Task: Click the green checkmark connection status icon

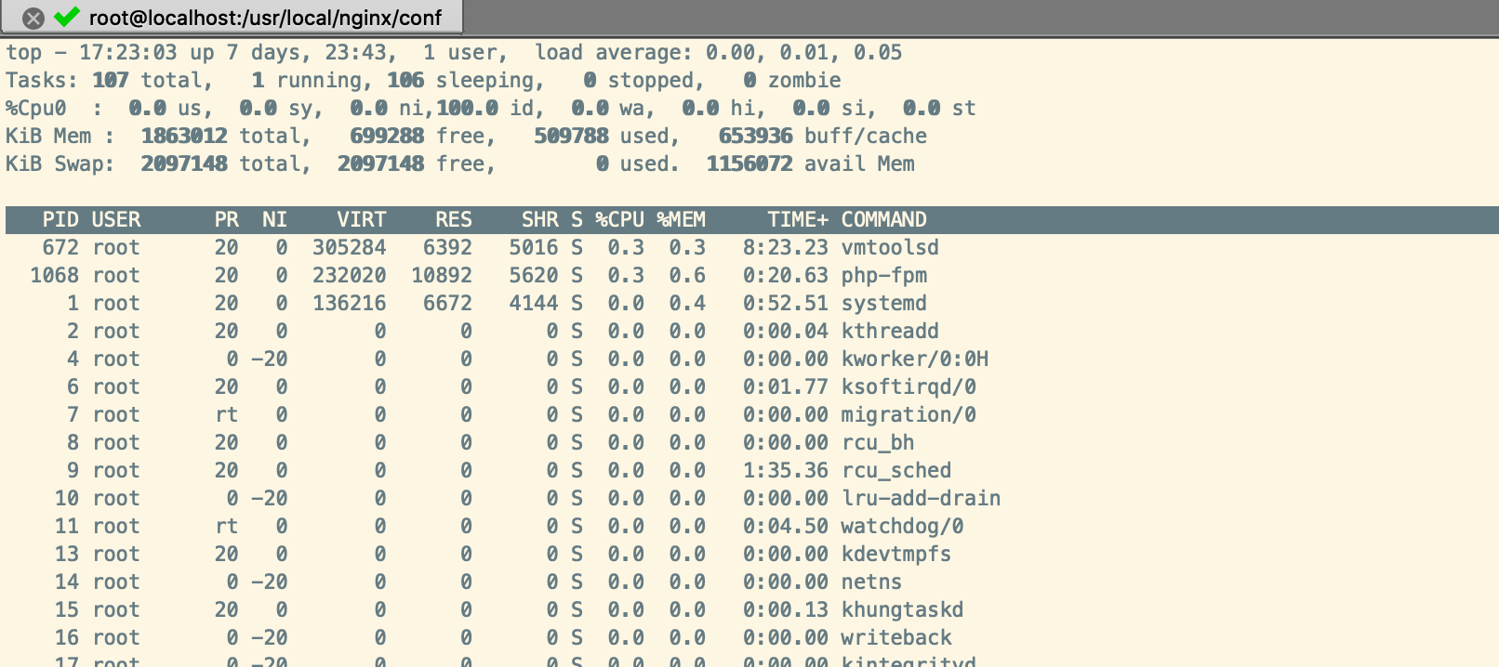Action: click(67, 17)
